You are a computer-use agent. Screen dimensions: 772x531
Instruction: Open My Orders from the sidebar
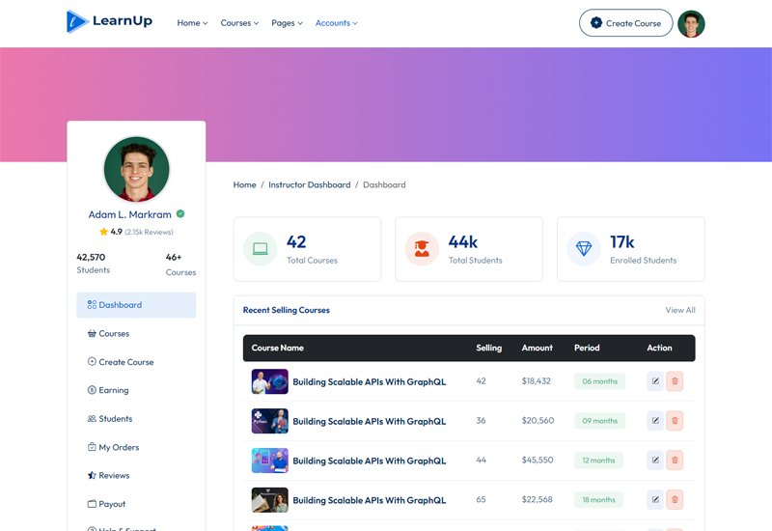click(119, 447)
